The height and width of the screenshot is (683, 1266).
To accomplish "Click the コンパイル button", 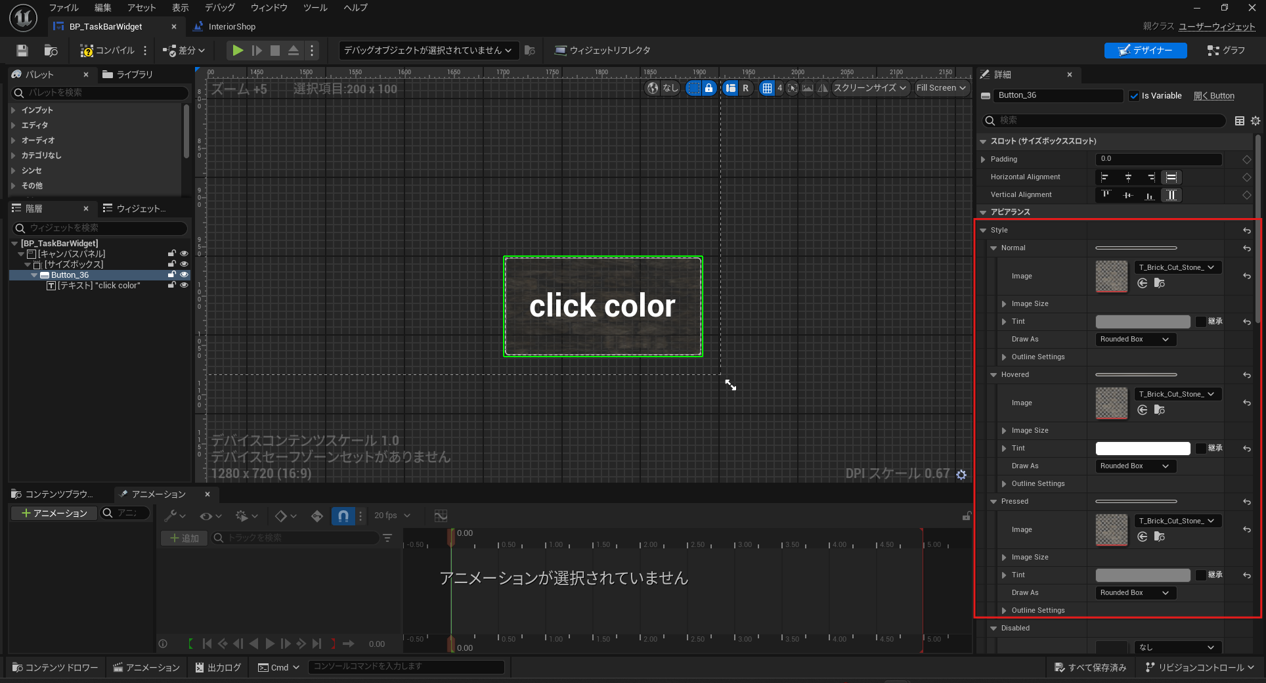I will (x=108, y=51).
